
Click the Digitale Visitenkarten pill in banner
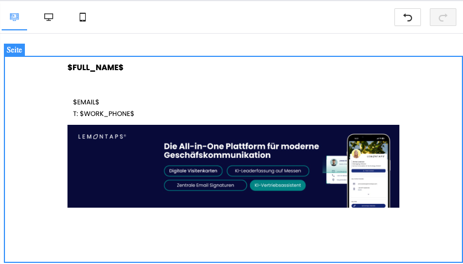193,171
